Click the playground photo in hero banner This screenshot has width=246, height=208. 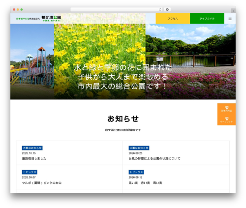(32, 61)
